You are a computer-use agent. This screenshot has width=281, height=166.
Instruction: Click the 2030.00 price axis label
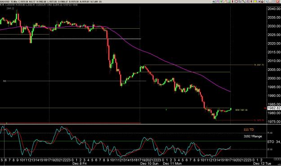(274, 26)
